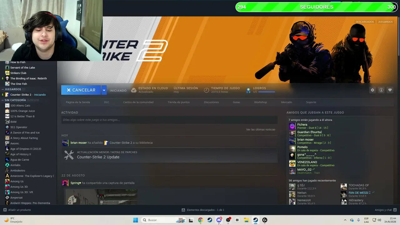
Task: Click the activity comment input field
Action: (x=169, y=120)
